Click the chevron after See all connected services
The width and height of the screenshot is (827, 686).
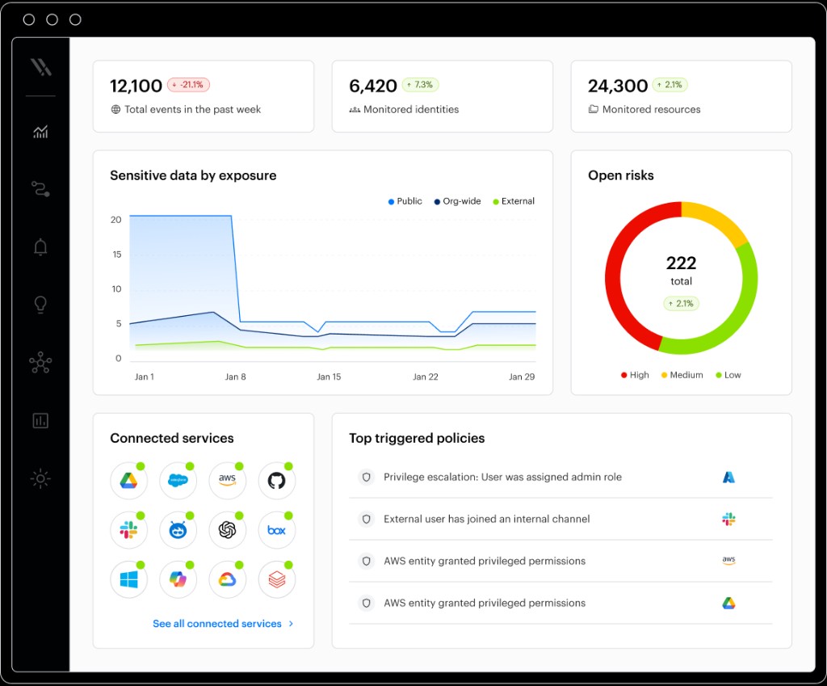(x=291, y=624)
